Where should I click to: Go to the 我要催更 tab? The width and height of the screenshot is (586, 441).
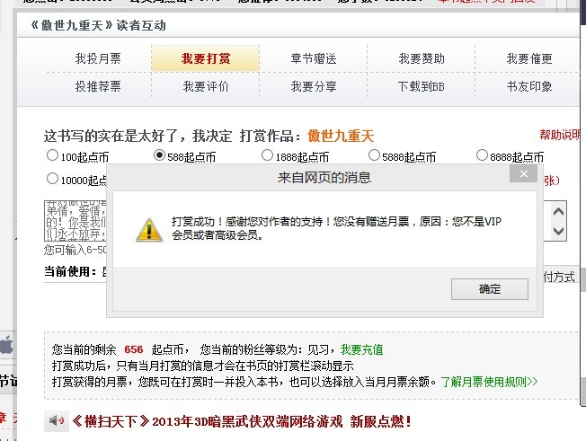coord(529,58)
